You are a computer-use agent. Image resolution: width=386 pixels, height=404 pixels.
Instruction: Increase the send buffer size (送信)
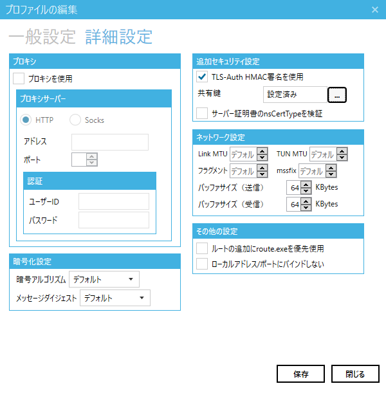[x=307, y=185]
